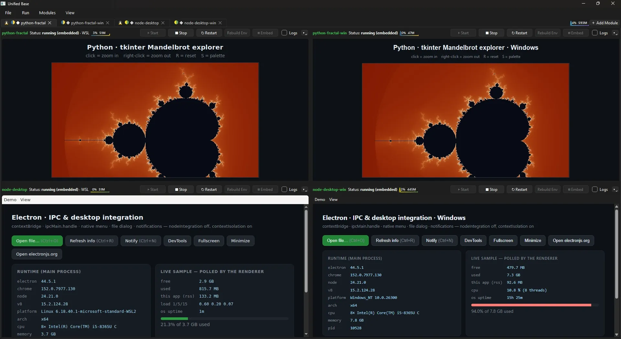621x339 pixels.
Task: Close the node-desktop-win tab
Action: tap(220, 23)
